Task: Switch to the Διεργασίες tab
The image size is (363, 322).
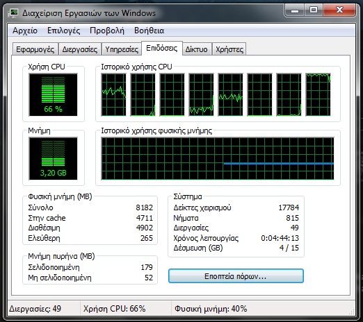Action: (80, 49)
